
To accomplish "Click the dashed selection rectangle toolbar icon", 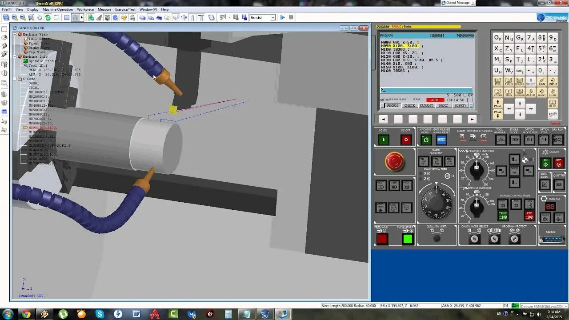I will tap(56, 17).
